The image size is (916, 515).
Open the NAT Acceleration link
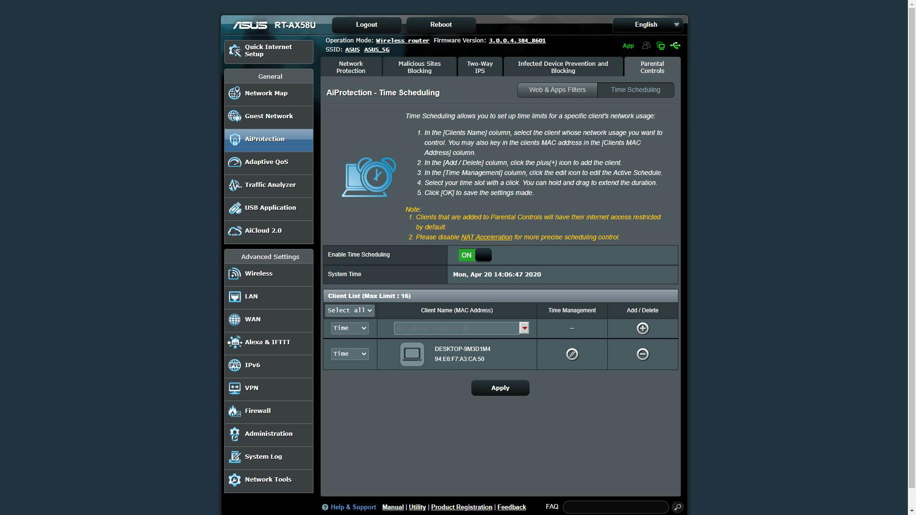tap(486, 237)
